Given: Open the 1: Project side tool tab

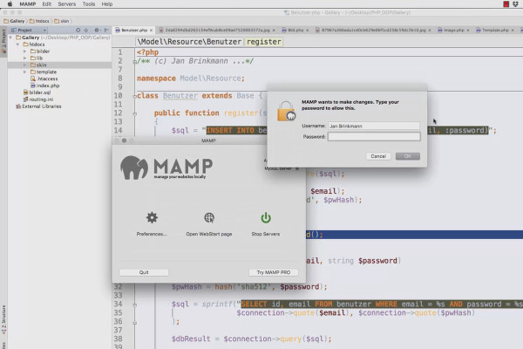Looking at the screenshot, I should coord(3,41).
